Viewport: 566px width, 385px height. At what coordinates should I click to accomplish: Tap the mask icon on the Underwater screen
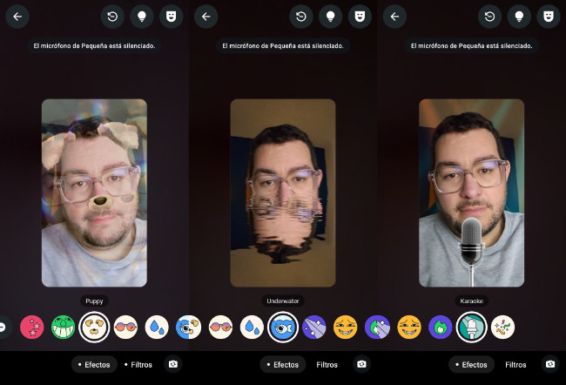360,17
